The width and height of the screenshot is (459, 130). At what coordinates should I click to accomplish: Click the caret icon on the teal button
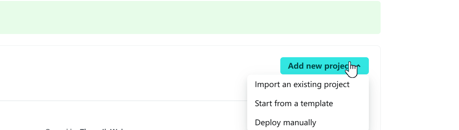359,66
